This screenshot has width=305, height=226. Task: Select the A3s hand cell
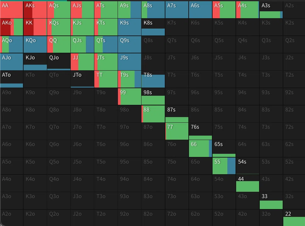(x=271, y=10)
